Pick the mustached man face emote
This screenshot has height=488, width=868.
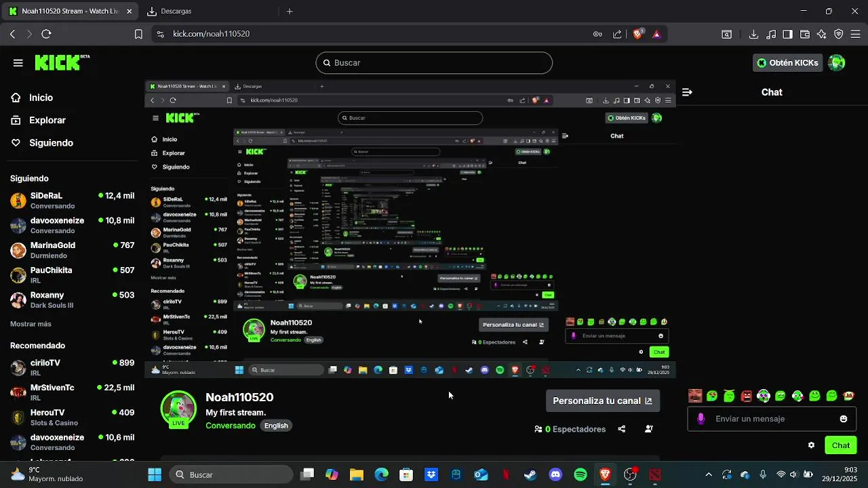(695, 396)
